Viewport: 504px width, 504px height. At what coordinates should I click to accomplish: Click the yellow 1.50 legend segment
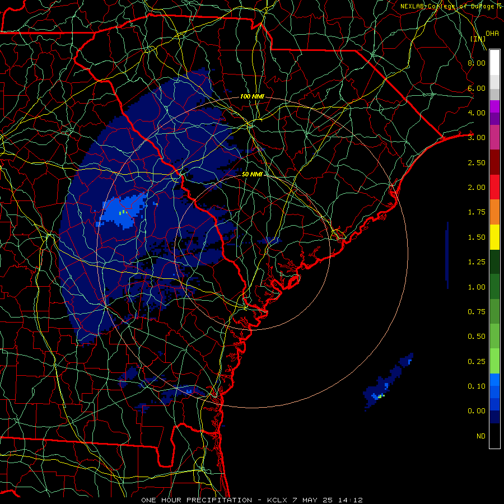point(494,237)
